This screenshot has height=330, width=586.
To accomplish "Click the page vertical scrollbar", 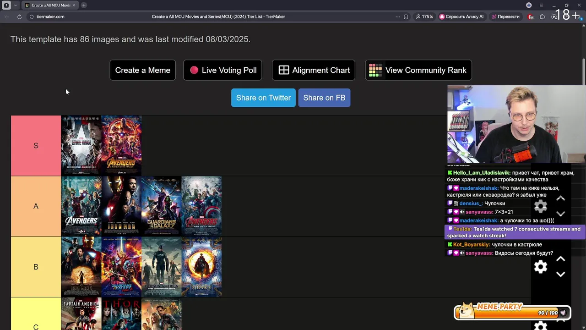I will pyautogui.click(x=583, y=71).
